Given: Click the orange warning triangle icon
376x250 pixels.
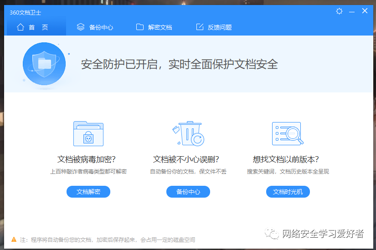Looking at the screenshot, I should [14, 240].
